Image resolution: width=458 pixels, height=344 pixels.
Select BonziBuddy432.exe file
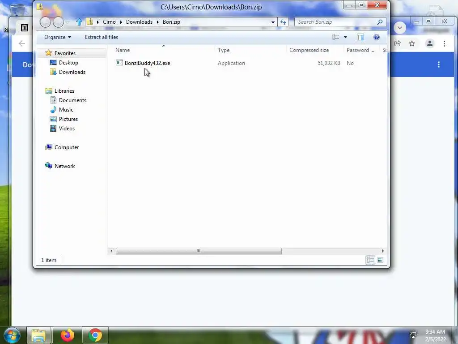point(147,63)
